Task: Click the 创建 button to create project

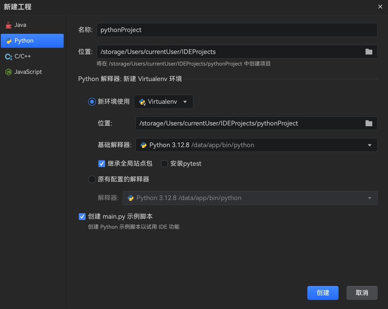Action: tap(323, 293)
